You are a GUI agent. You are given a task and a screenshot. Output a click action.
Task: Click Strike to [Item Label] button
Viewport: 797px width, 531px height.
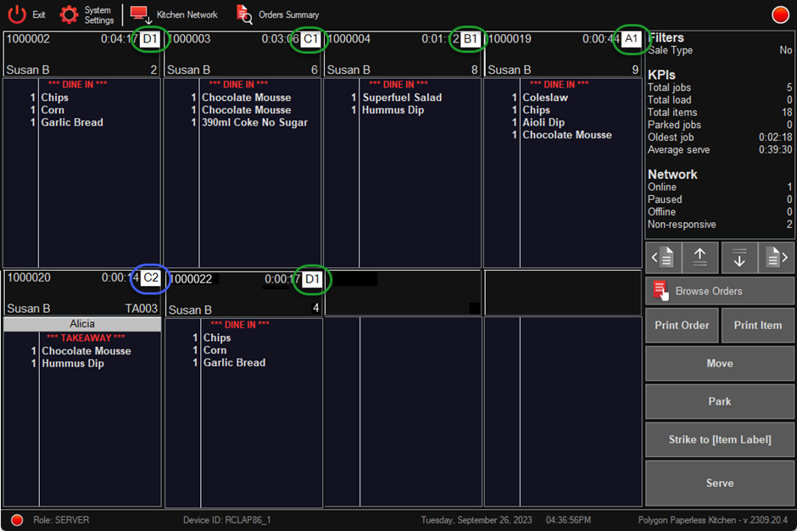point(720,439)
